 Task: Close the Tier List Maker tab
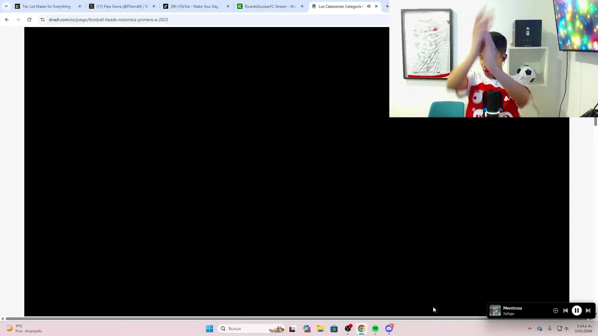tap(79, 7)
